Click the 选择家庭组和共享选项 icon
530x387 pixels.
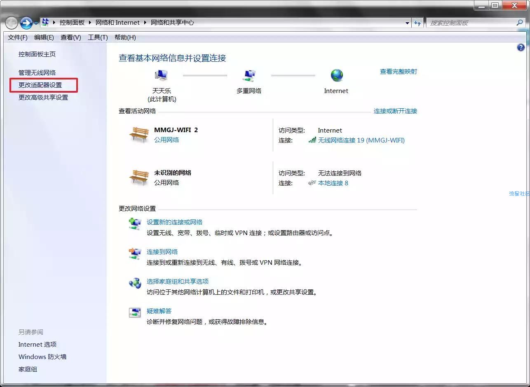pos(135,283)
